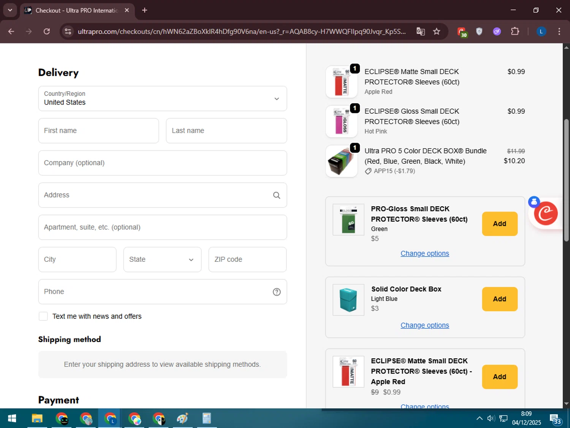The image size is (570, 428).
Task: Open the Windows Start menu
Action: (12, 418)
